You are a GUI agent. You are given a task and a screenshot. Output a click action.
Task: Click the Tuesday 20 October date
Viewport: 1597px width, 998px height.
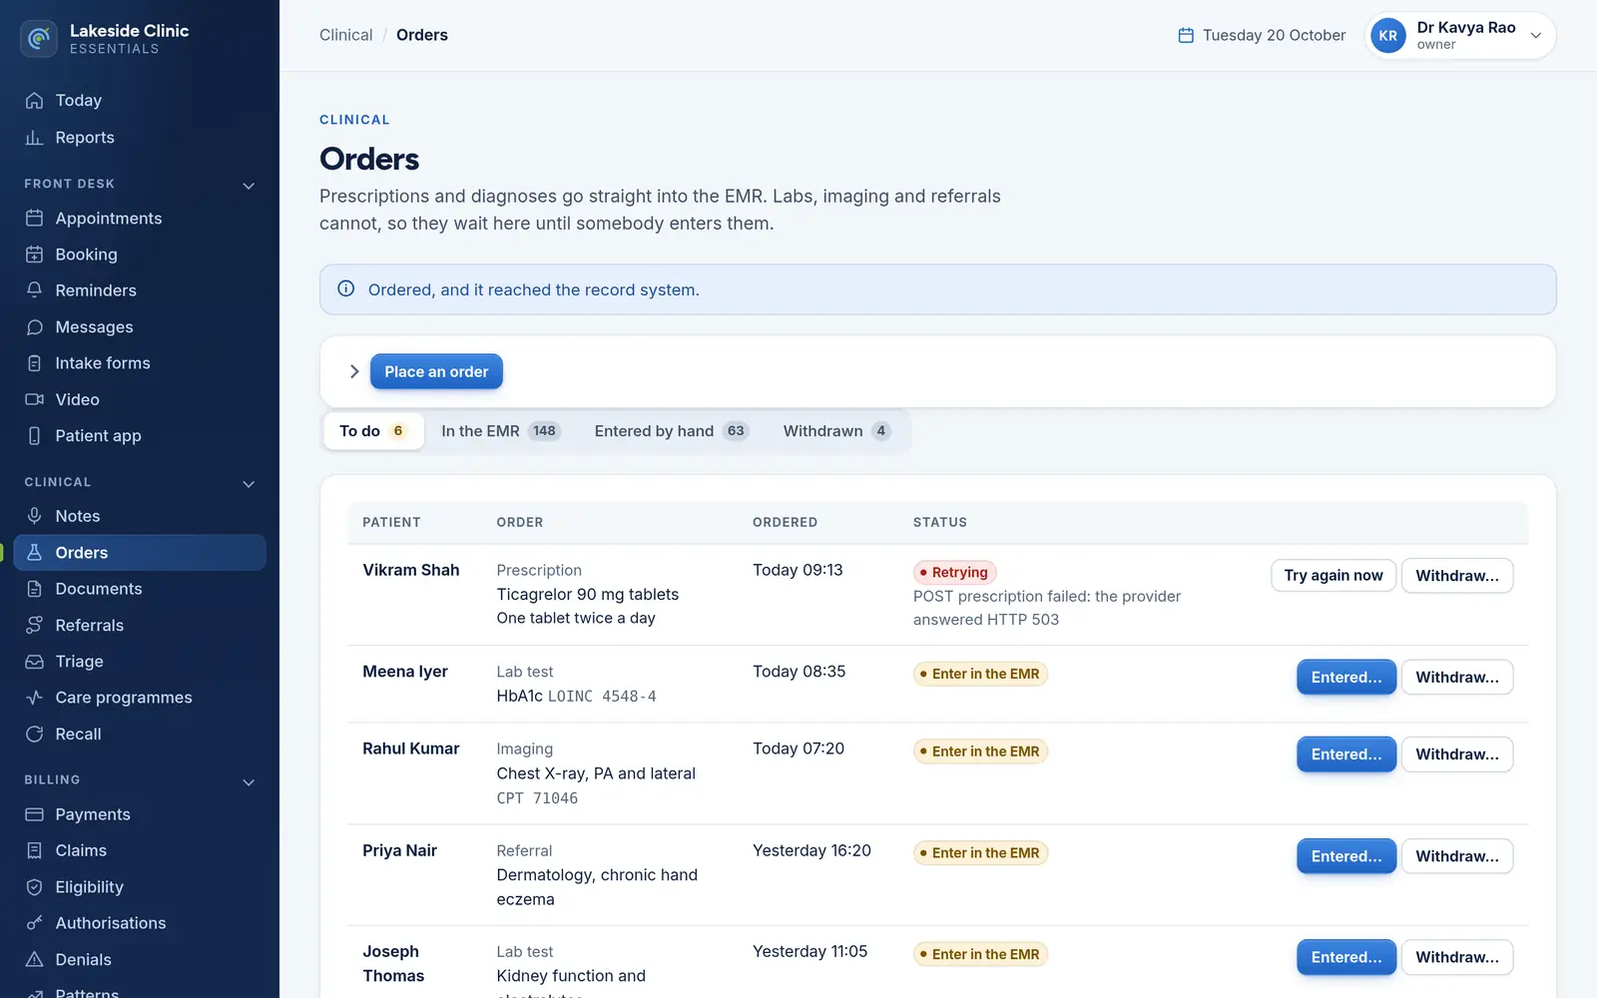[x=1262, y=35]
